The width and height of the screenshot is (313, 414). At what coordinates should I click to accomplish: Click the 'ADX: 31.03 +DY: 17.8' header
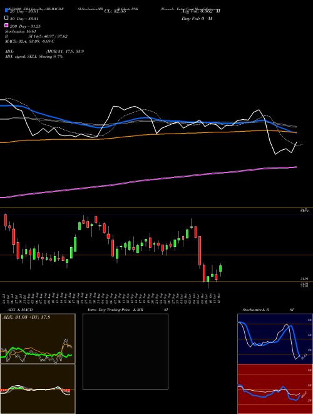pyautogui.click(x=26, y=317)
